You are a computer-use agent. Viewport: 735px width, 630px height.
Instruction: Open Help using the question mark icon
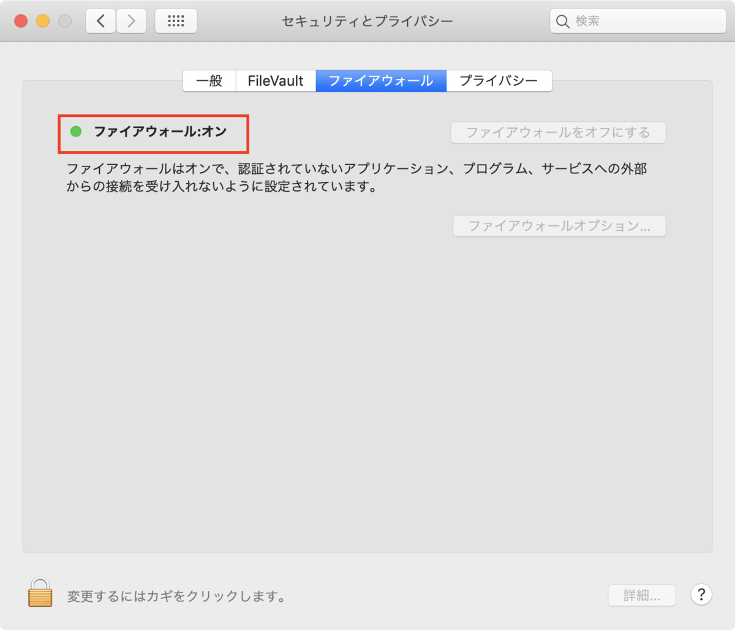pos(701,594)
